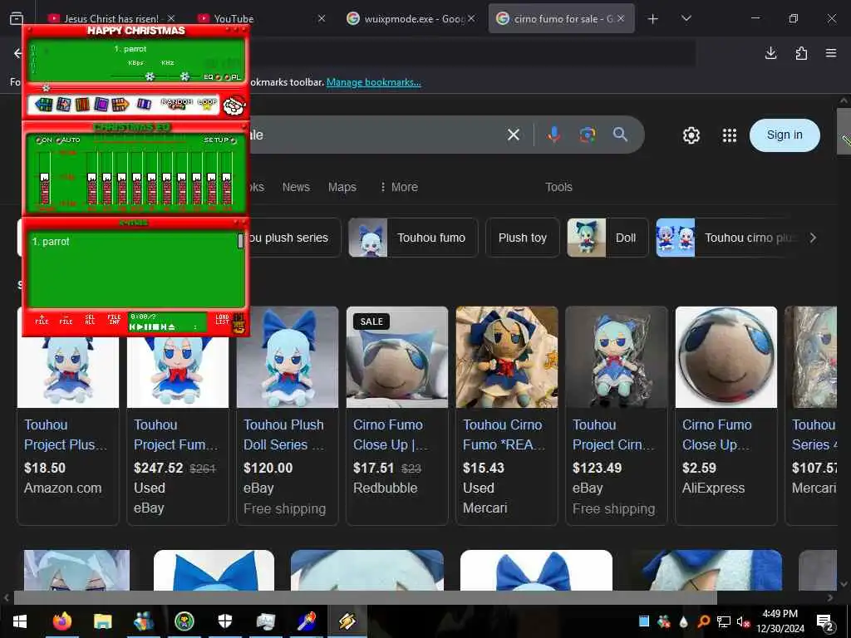851x638 pixels.
Task: Start Google voice search microphone
Action: (x=553, y=135)
